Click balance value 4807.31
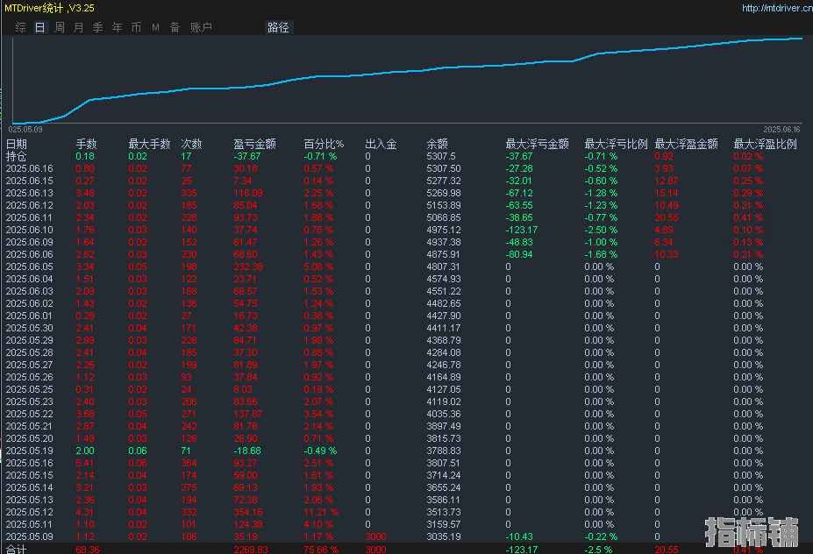813x554 pixels. click(443, 266)
